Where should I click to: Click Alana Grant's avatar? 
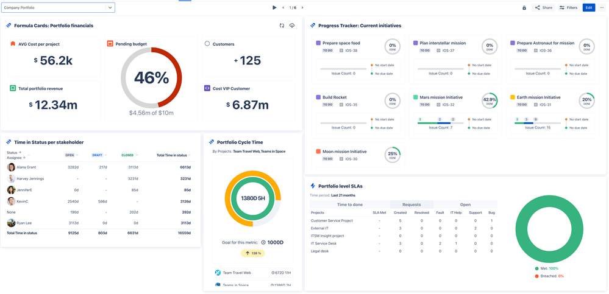[x=11, y=167]
